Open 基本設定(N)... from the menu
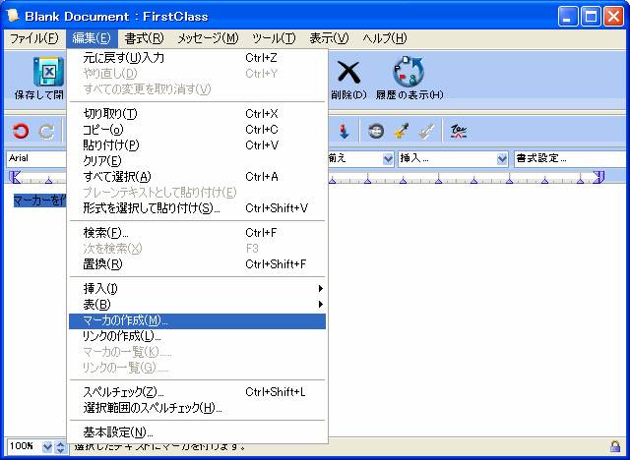630x460 pixels. coord(118,432)
